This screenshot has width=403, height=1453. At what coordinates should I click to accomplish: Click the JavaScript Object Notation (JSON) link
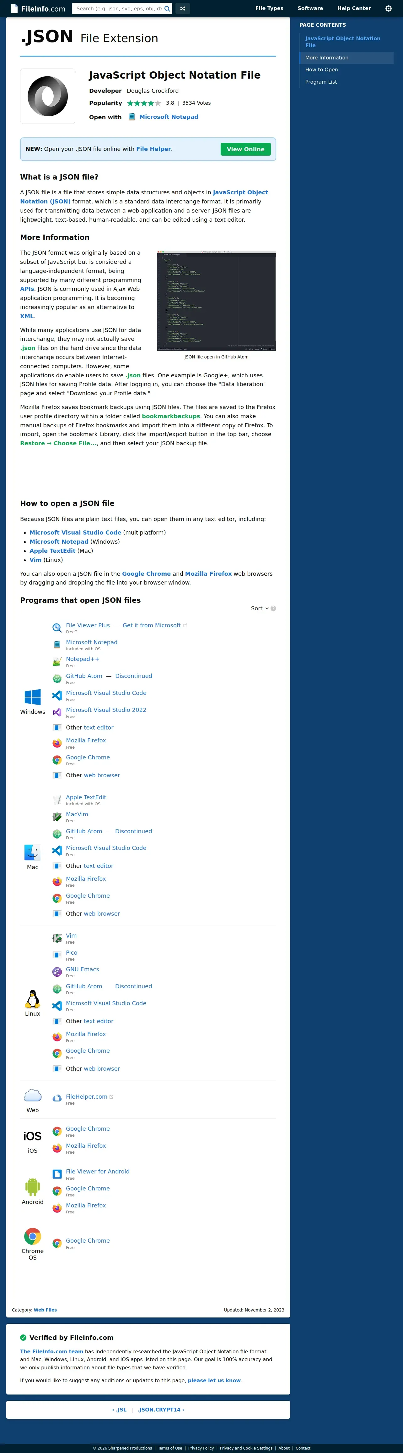[x=144, y=197]
